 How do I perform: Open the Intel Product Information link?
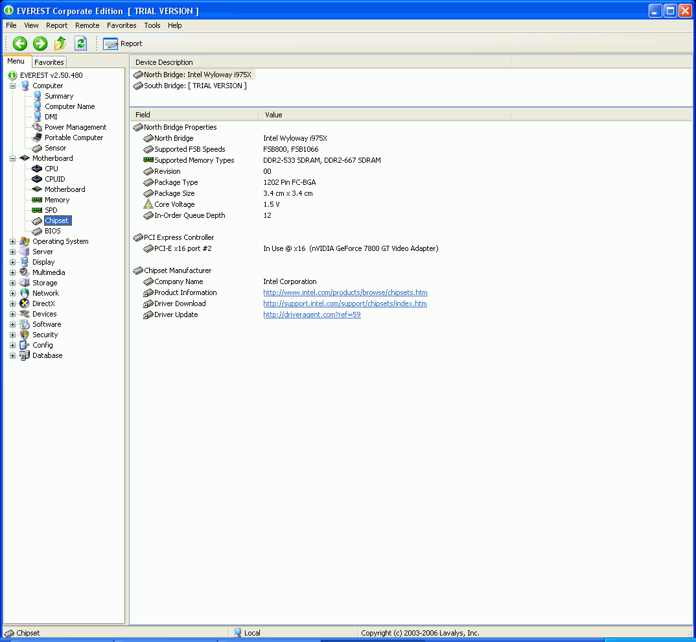tap(345, 292)
